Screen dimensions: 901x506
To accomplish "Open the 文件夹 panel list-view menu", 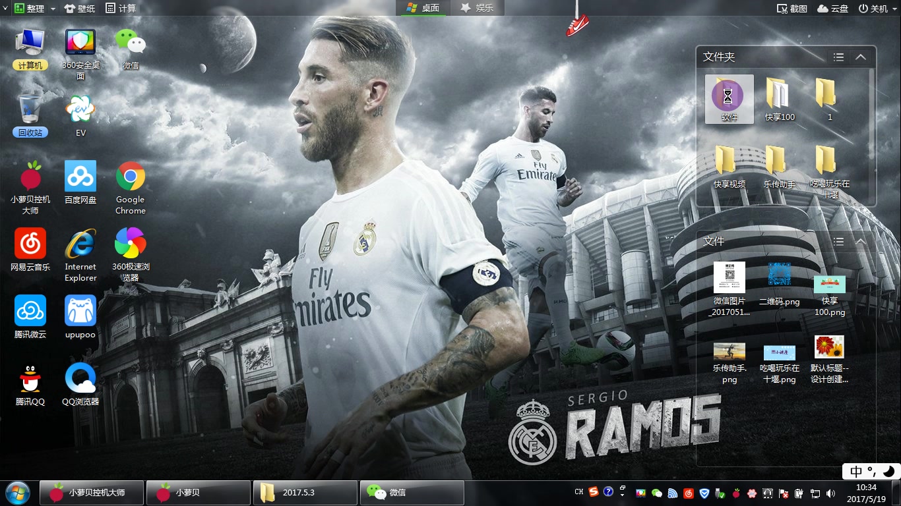I will tap(838, 57).
